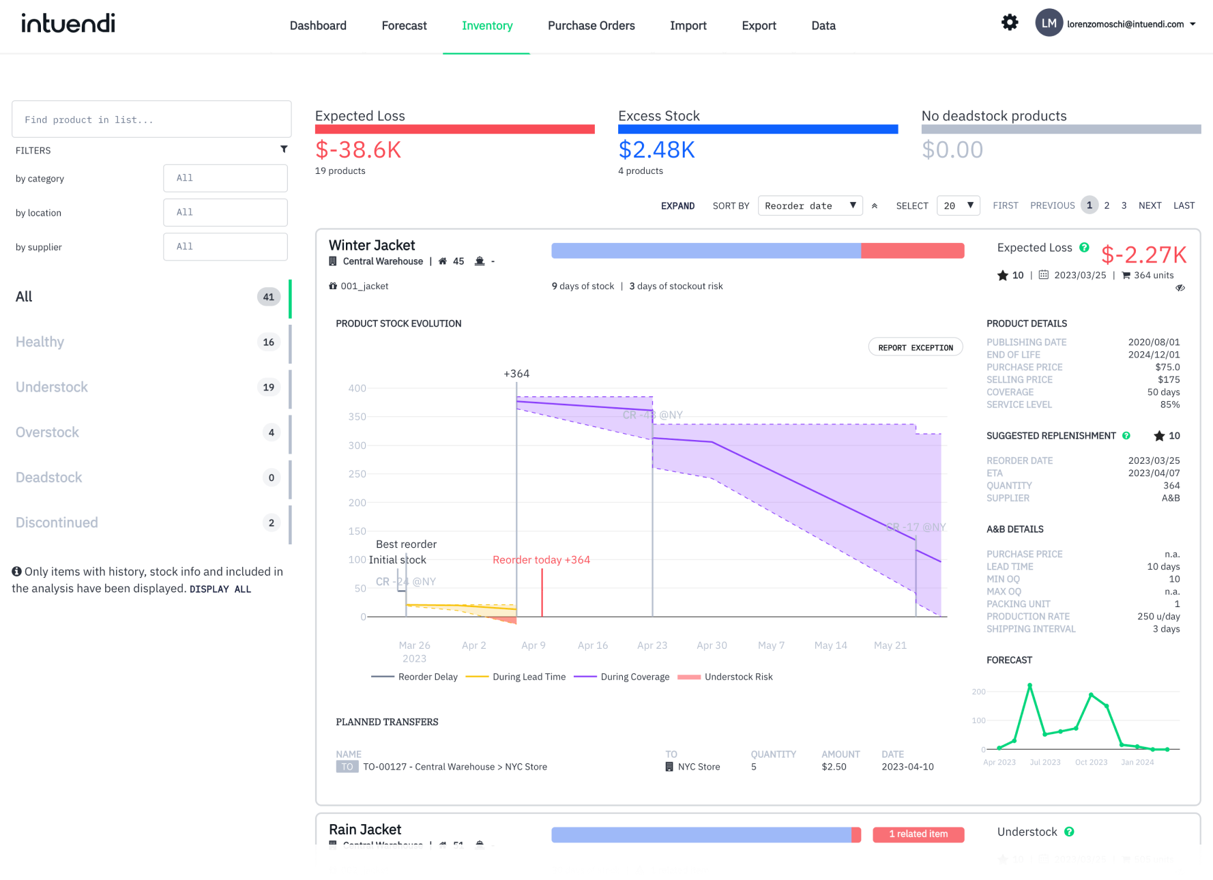Click the settings gear icon

pyautogui.click(x=1010, y=22)
